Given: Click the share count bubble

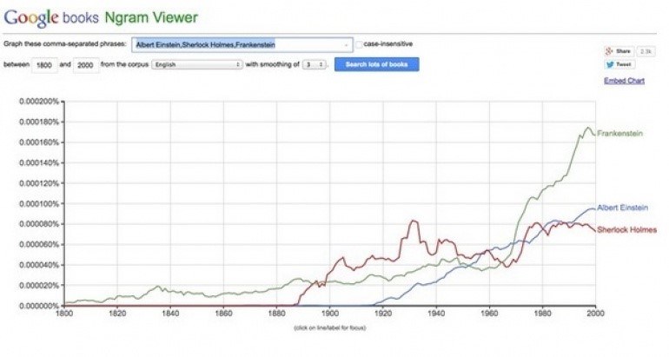Looking at the screenshot, I should pyautogui.click(x=646, y=51).
